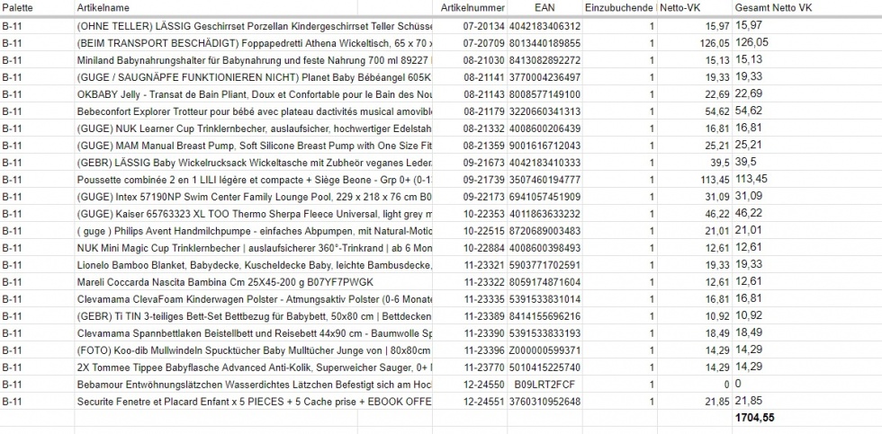Select the Mareli Coccarda Nascita Bambina cell
This screenshot has height=434, width=882.
coord(254,282)
